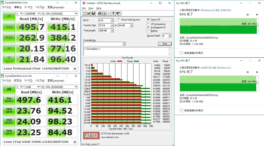
Task: Open the Total Length 256 MB dropdown
Action: point(112,31)
